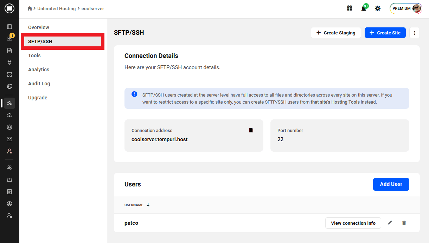The image size is (429, 243).
Task: Open the document page icon in sidebar
Action: 9,51
